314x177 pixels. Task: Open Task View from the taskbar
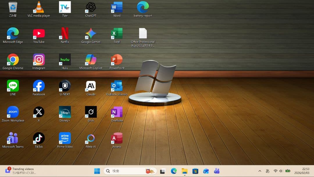point(163,171)
